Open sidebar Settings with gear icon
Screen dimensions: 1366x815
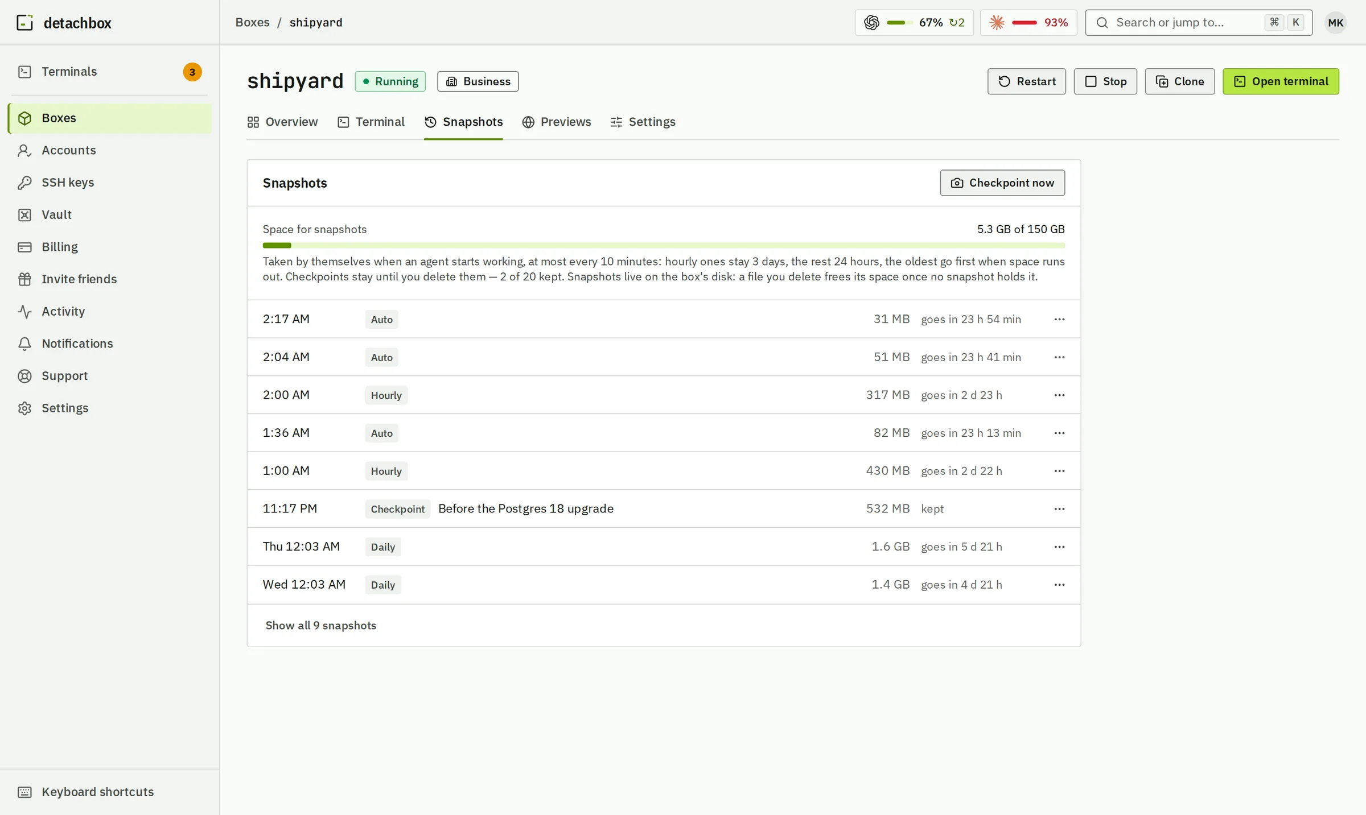[x=109, y=408]
